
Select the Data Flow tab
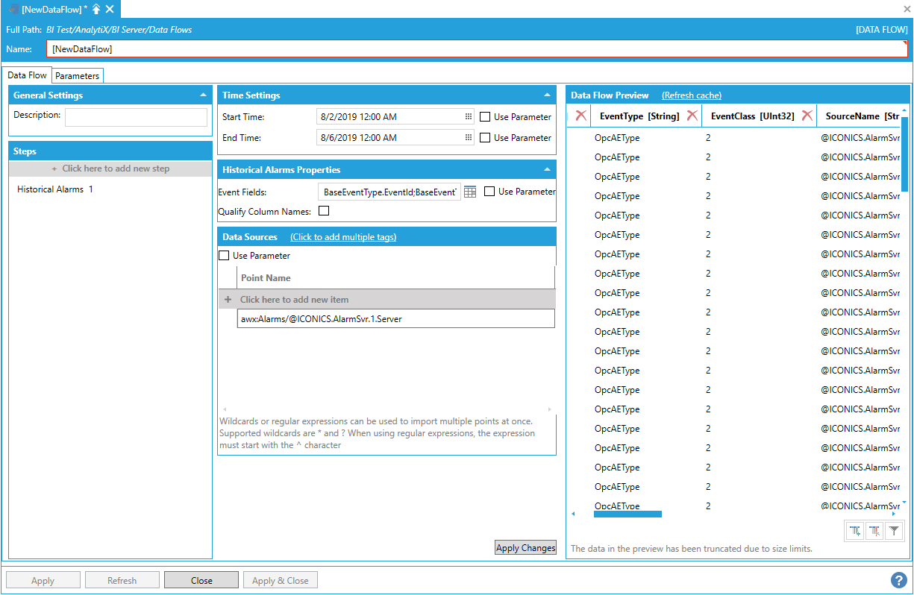[28, 75]
